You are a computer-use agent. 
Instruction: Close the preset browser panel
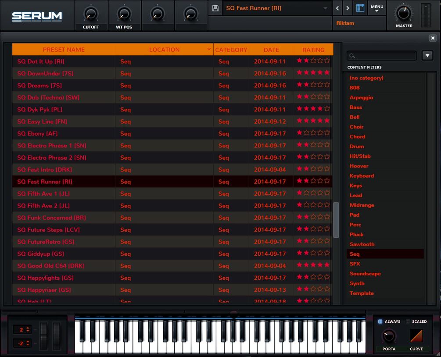pyautogui.click(x=433, y=38)
